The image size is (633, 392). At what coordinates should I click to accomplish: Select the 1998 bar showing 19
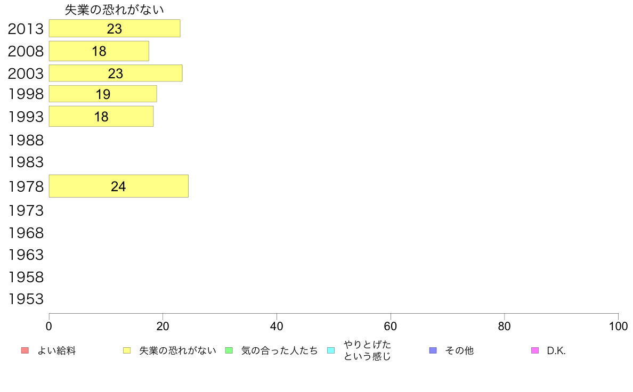(x=103, y=94)
